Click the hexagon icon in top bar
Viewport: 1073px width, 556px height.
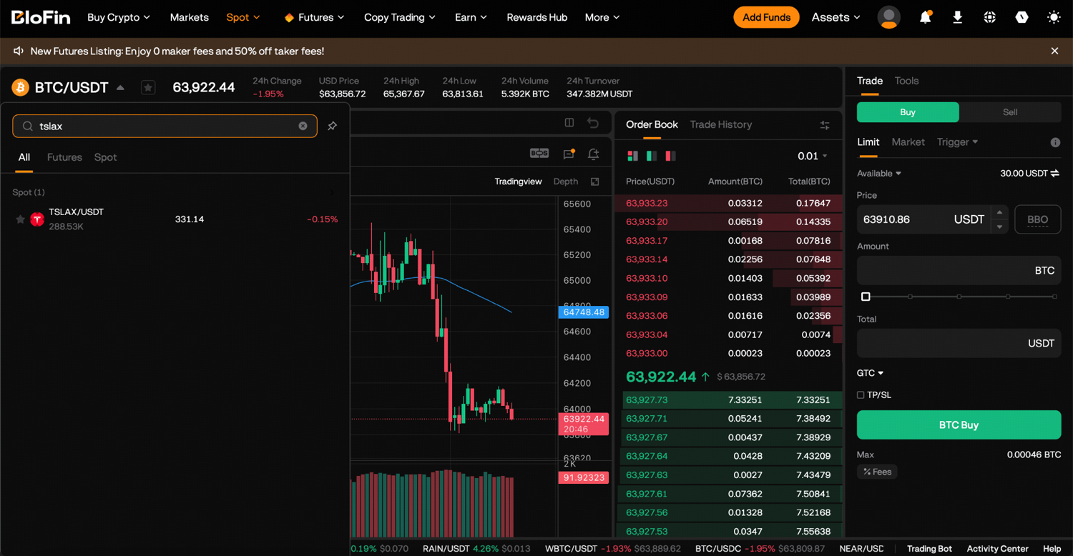pos(1021,17)
